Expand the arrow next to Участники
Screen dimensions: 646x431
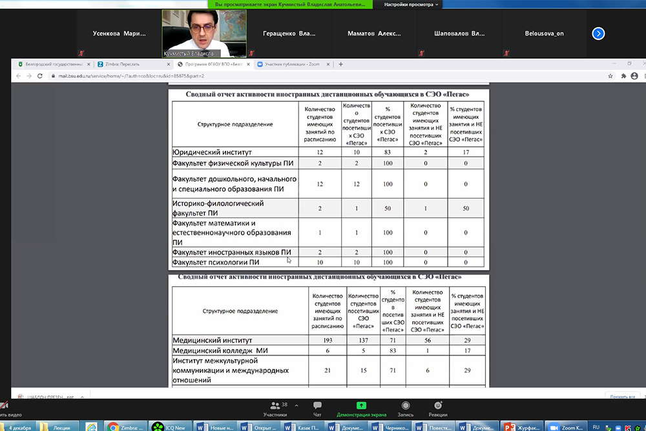pos(296,405)
